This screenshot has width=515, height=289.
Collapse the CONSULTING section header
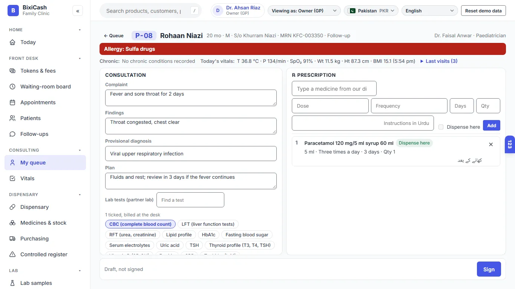(x=45, y=150)
